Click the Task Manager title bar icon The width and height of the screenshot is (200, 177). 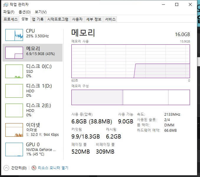coord(6,5)
